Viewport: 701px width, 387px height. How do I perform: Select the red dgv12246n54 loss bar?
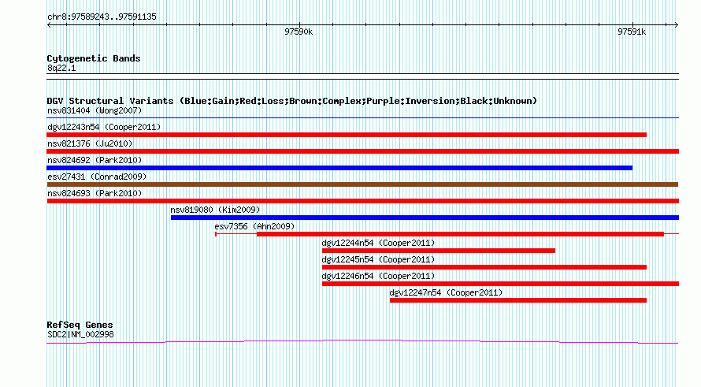pyautogui.click(x=500, y=284)
